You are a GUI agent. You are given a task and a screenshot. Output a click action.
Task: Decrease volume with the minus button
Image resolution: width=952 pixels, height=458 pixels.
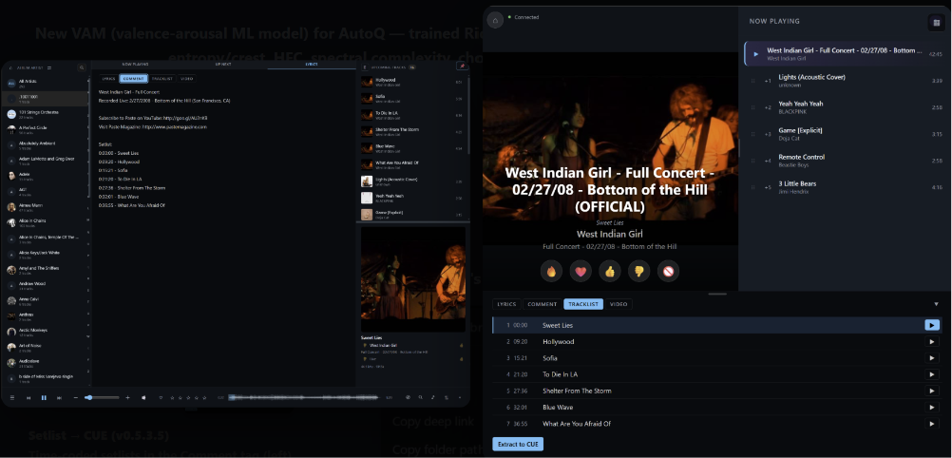coord(76,397)
